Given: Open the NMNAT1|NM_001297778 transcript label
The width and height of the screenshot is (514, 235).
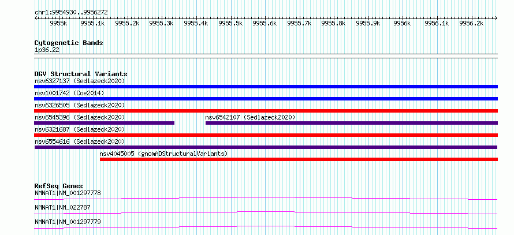Looking at the screenshot, I should pyautogui.click(x=68, y=193).
